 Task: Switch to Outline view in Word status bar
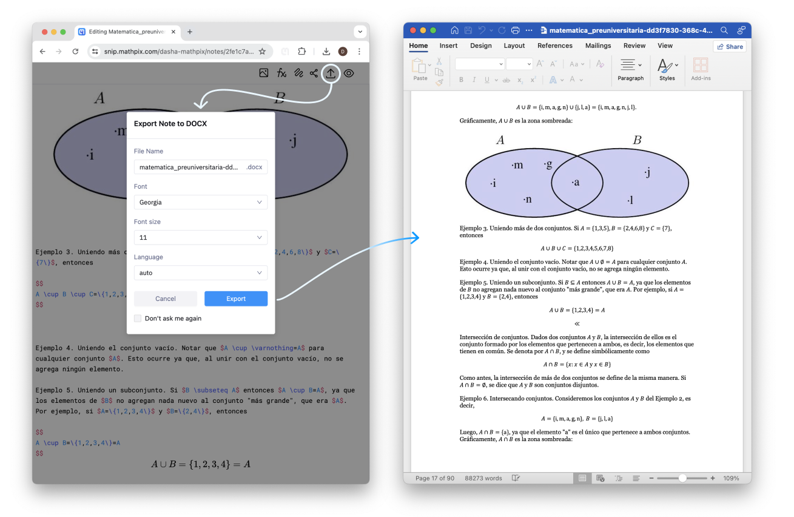pos(619,478)
